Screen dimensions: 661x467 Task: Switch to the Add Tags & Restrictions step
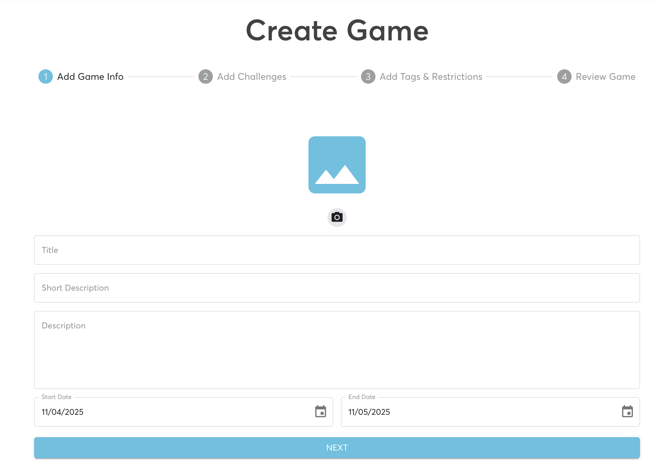[x=430, y=77]
